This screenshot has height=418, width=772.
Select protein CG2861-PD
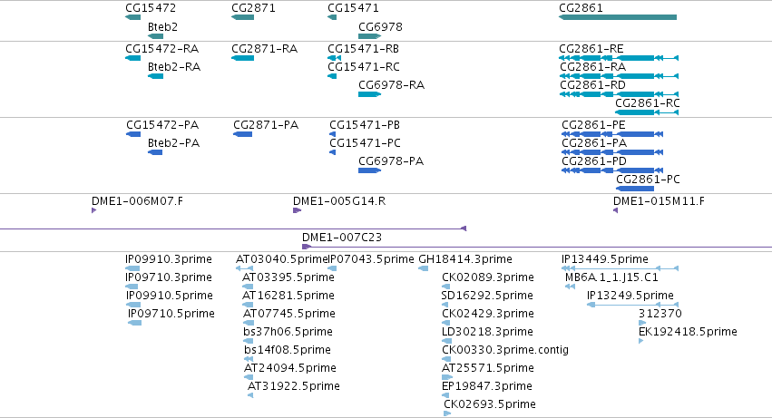(612, 170)
